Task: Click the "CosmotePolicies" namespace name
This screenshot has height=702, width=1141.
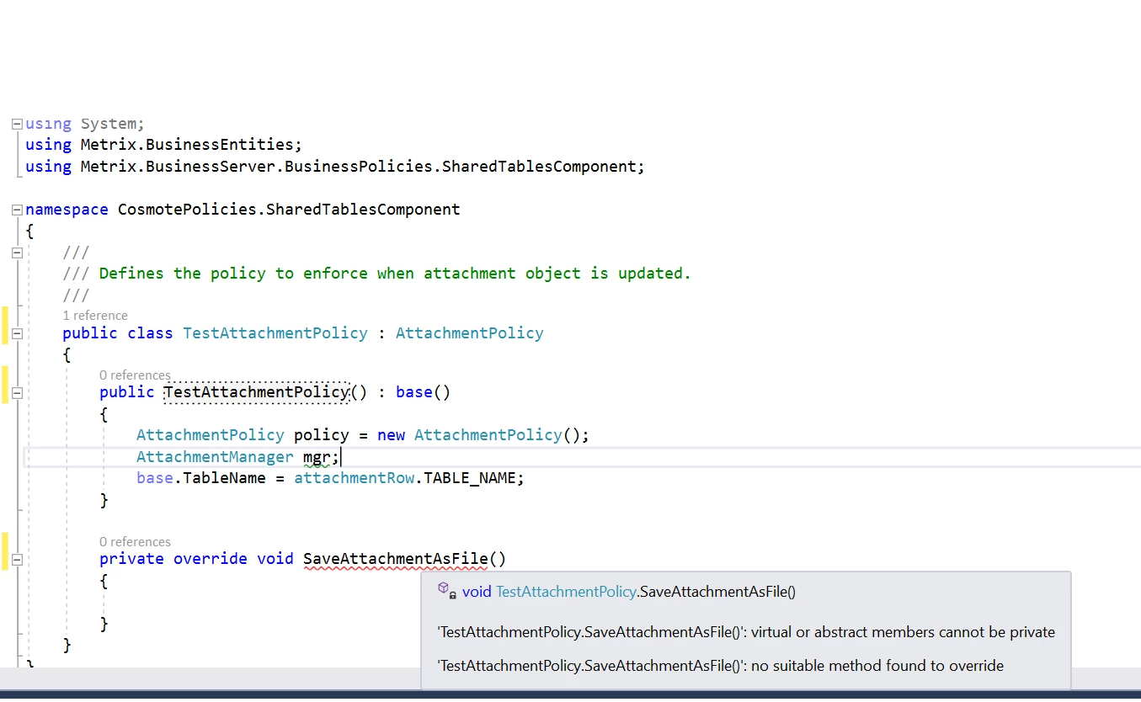Action: (187, 210)
